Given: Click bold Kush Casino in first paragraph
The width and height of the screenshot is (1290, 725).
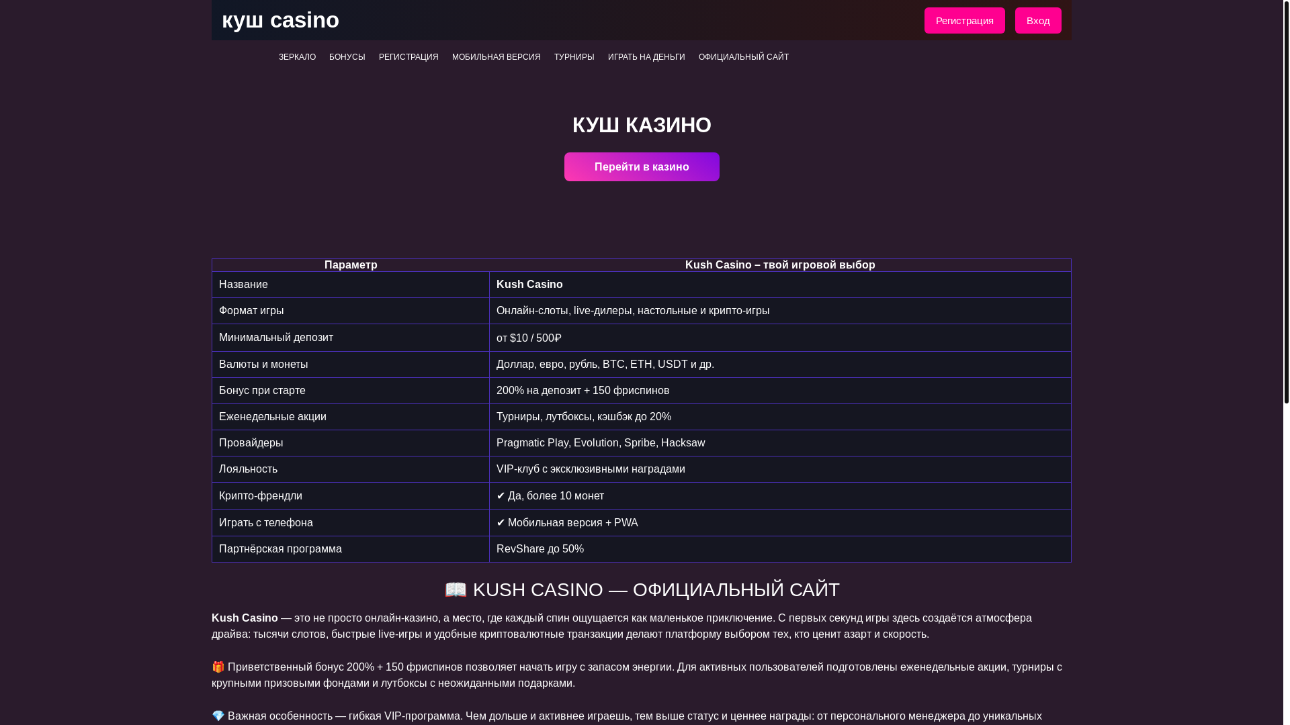Looking at the screenshot, I should click(245, 618).
